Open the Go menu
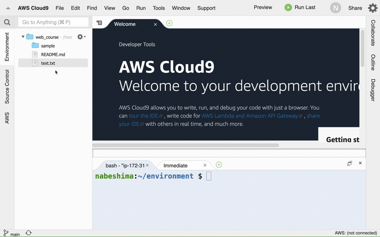Image resolution: width=380 pixels, height=237 pixels. pyautogui.click(x=126, y=8)
